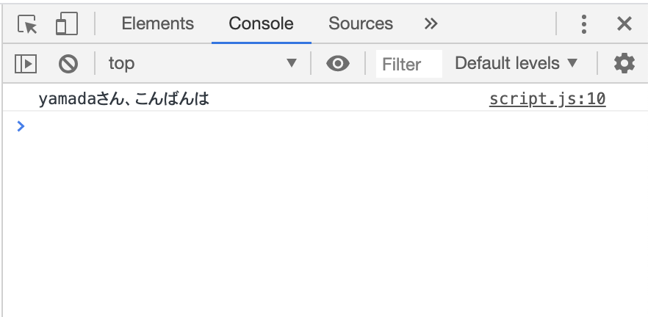The width and height of the screenshot is (648, 317).
Task: Open the script.js:10 source link
Action: click(547, 99)
